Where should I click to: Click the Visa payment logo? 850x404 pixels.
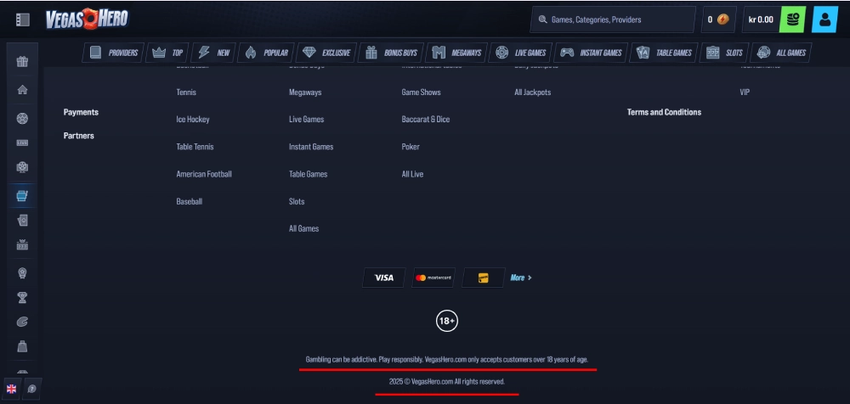pos(384,278)
